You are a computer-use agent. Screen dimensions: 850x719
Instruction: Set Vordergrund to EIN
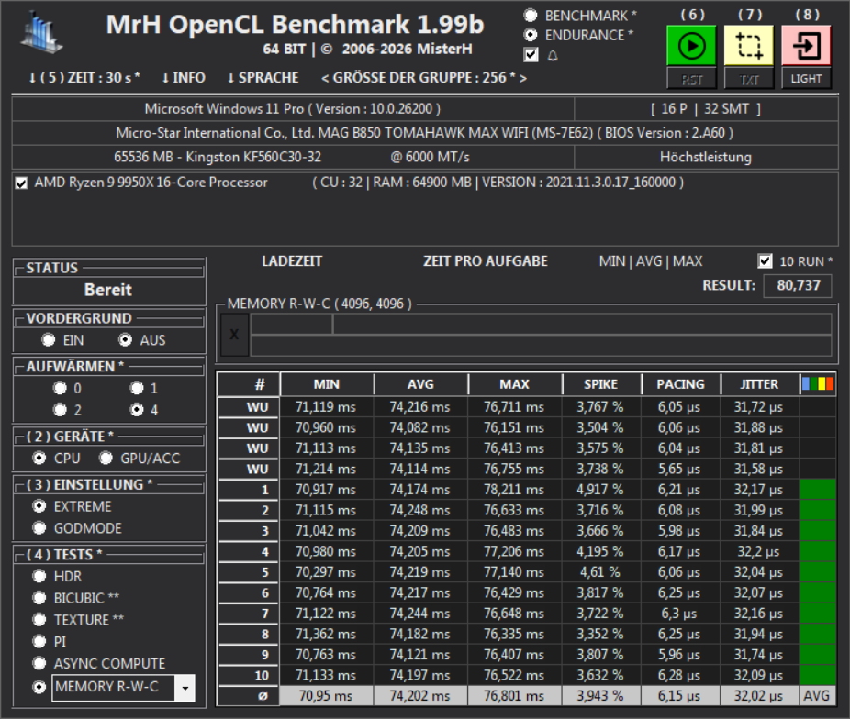(x=49, y=339)
